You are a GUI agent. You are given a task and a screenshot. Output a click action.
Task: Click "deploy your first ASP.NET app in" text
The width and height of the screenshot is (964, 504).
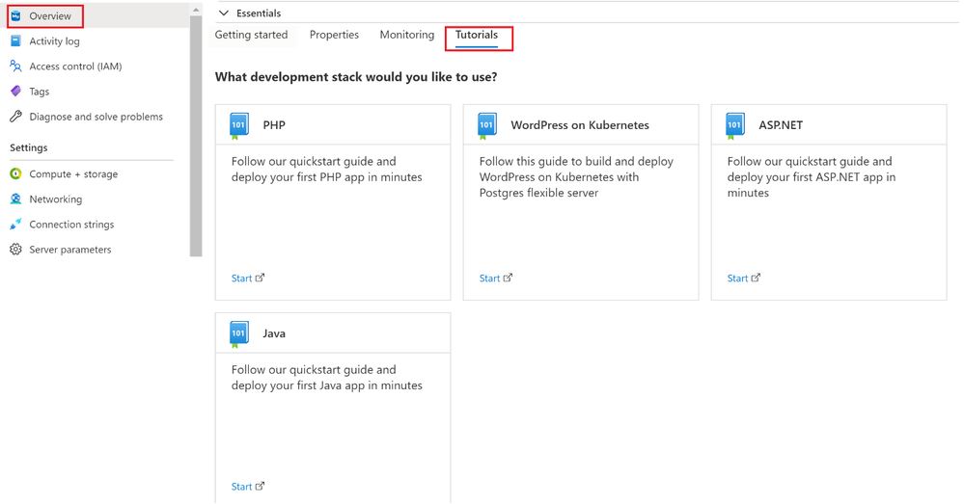[811, 177]
